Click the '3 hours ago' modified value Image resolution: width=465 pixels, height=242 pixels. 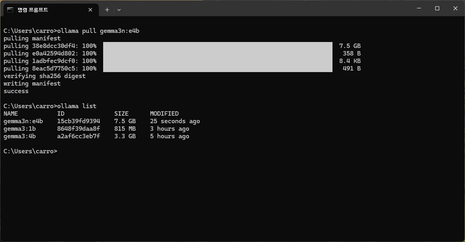[x=169, y=129]
